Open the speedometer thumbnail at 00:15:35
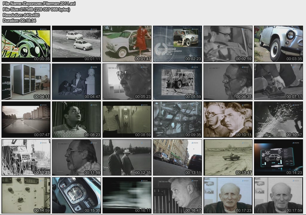Viewport: 306px width, 215px height. pyautogui.click(x=76, y=195)
